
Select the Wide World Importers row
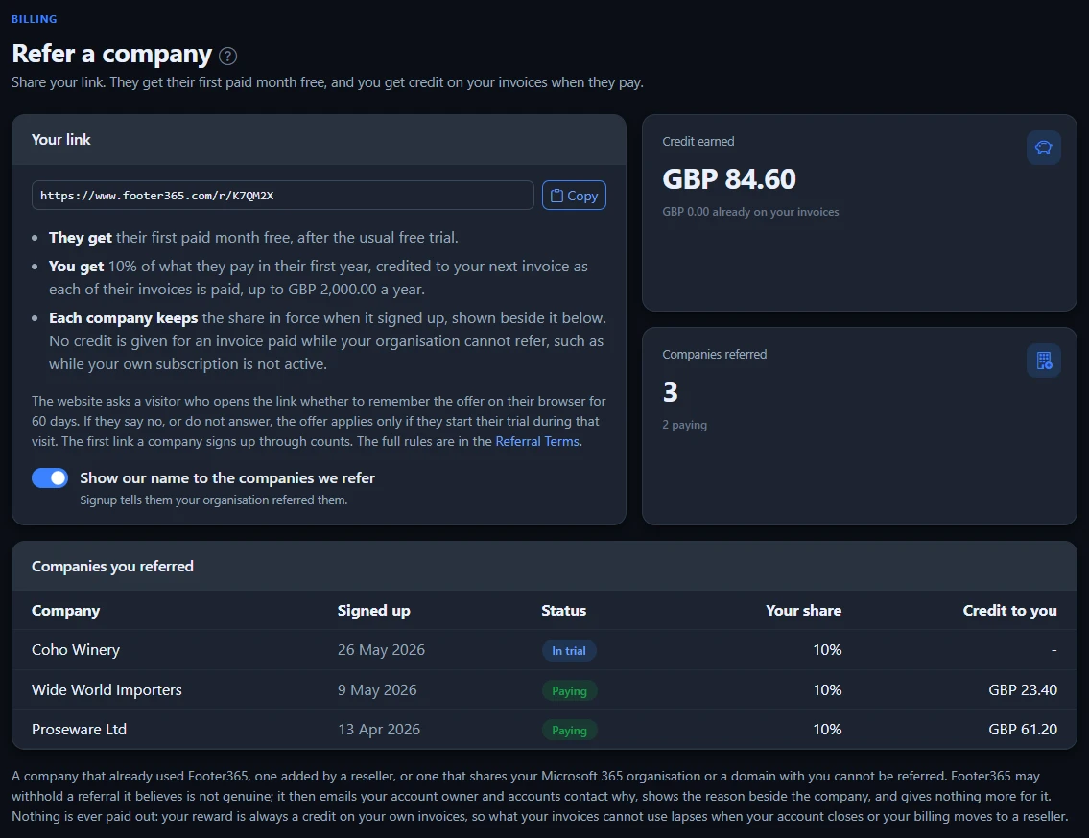click(545, 689)
